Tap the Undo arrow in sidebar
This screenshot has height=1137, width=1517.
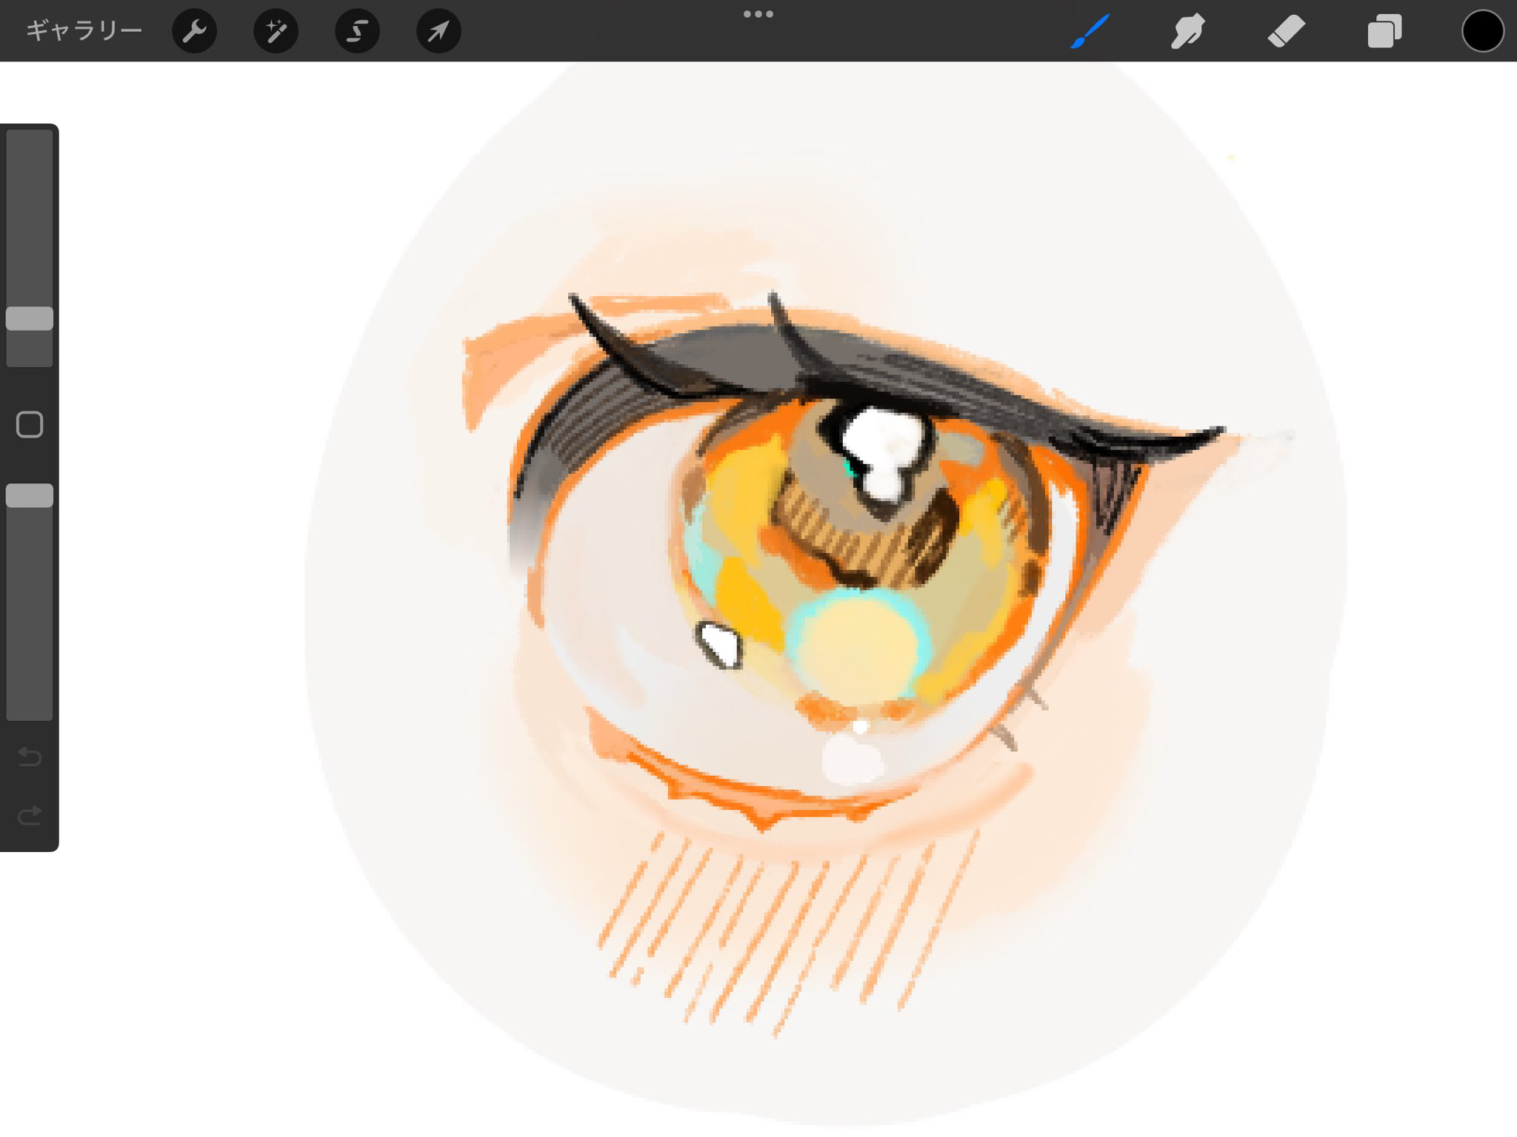coord(30,757)
